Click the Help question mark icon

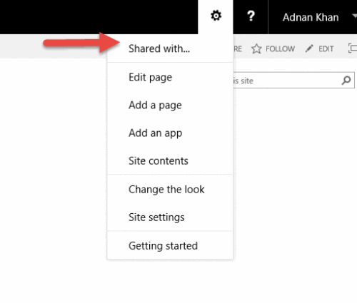(x=251, y=16)
